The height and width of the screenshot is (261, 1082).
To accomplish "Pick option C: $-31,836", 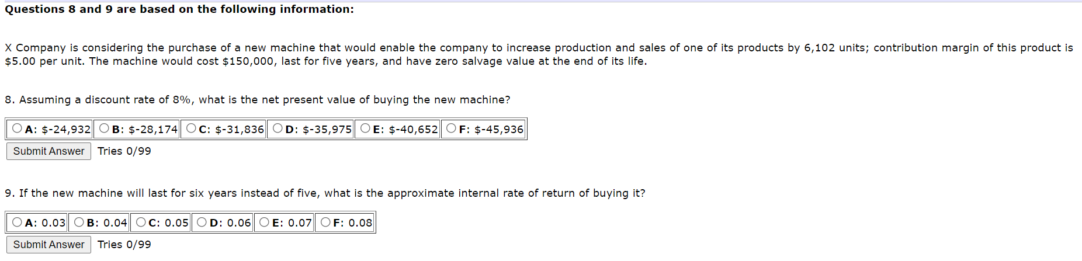I will (x=191, y=128).
